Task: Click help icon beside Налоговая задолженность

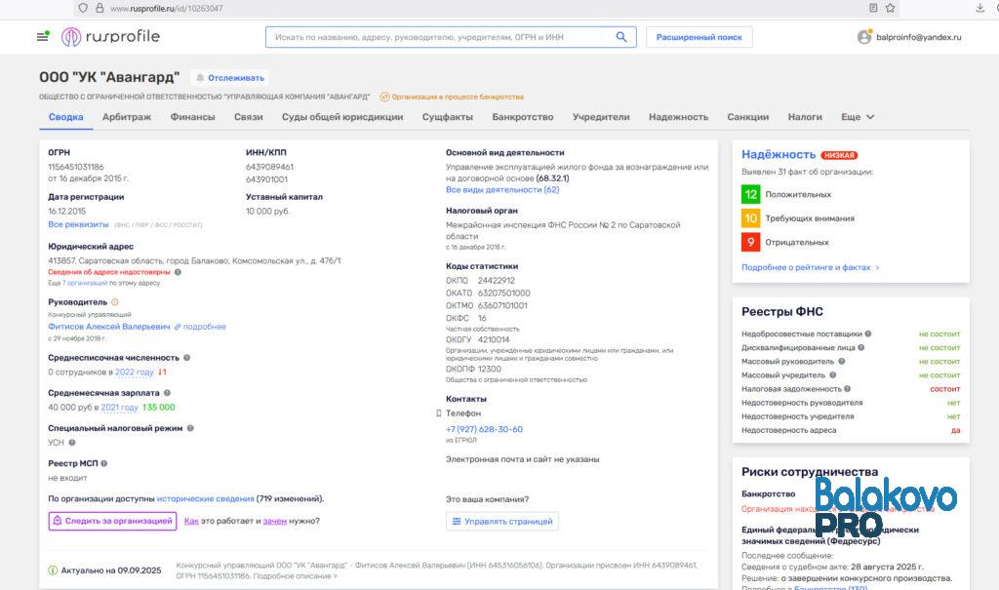Action: [x=848, y=389]
